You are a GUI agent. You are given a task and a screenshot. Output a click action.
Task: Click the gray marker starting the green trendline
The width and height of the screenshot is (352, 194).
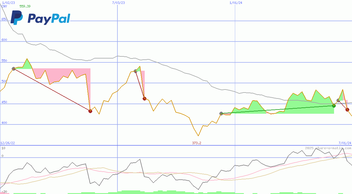(221, 113)
